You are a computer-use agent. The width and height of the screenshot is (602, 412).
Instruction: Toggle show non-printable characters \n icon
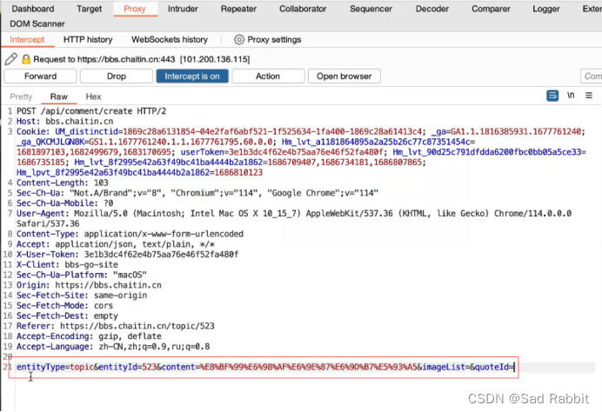(x=571, y=95)
